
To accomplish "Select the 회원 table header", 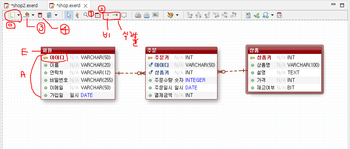I will click(78, 50).
